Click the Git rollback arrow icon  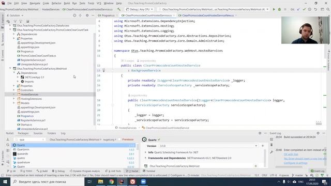315,9
